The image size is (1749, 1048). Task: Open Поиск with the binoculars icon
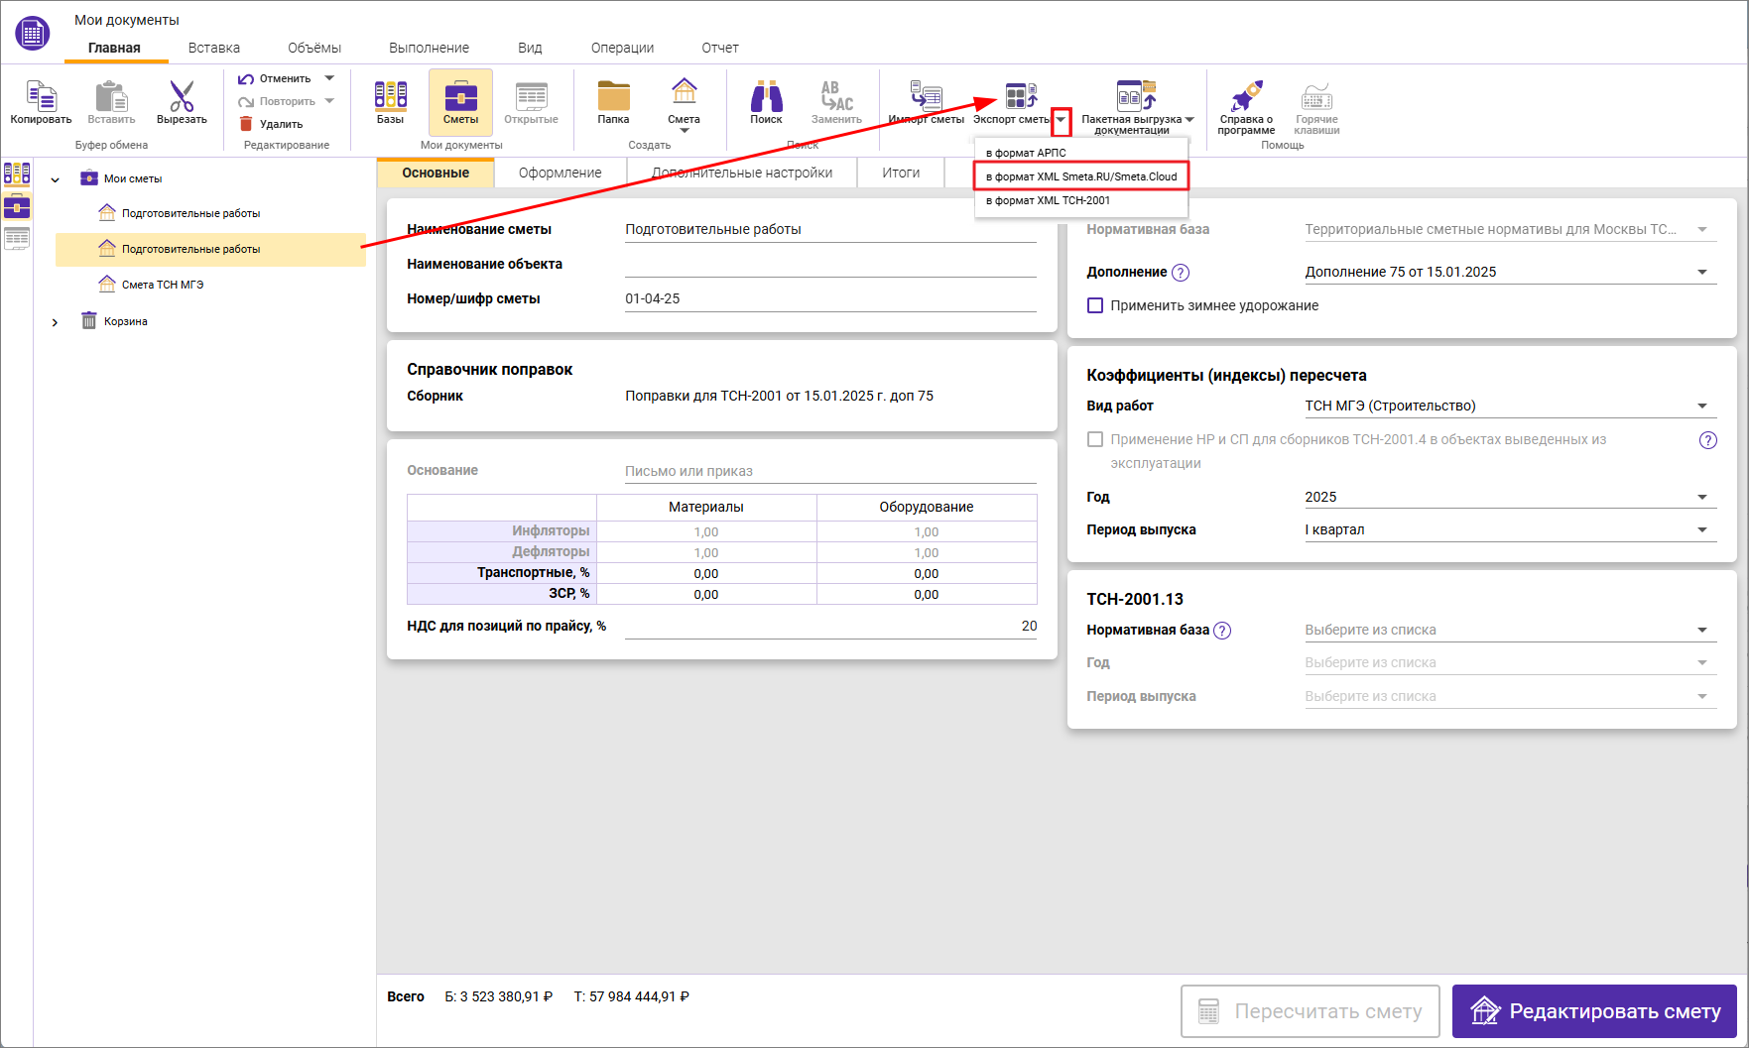click(x=766, y=99)
